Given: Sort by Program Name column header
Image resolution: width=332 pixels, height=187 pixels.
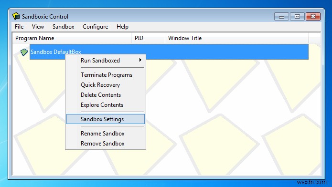Looking at the screenshot, I should [72, 38].
